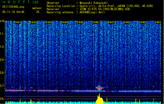Click the 0450 time marker

coord(158,22)
